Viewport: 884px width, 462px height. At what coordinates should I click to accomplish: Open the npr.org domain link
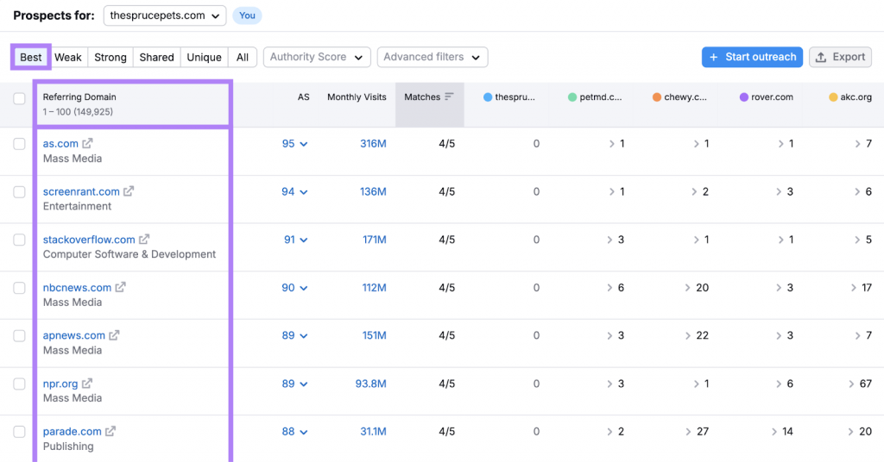coord(60,384)
